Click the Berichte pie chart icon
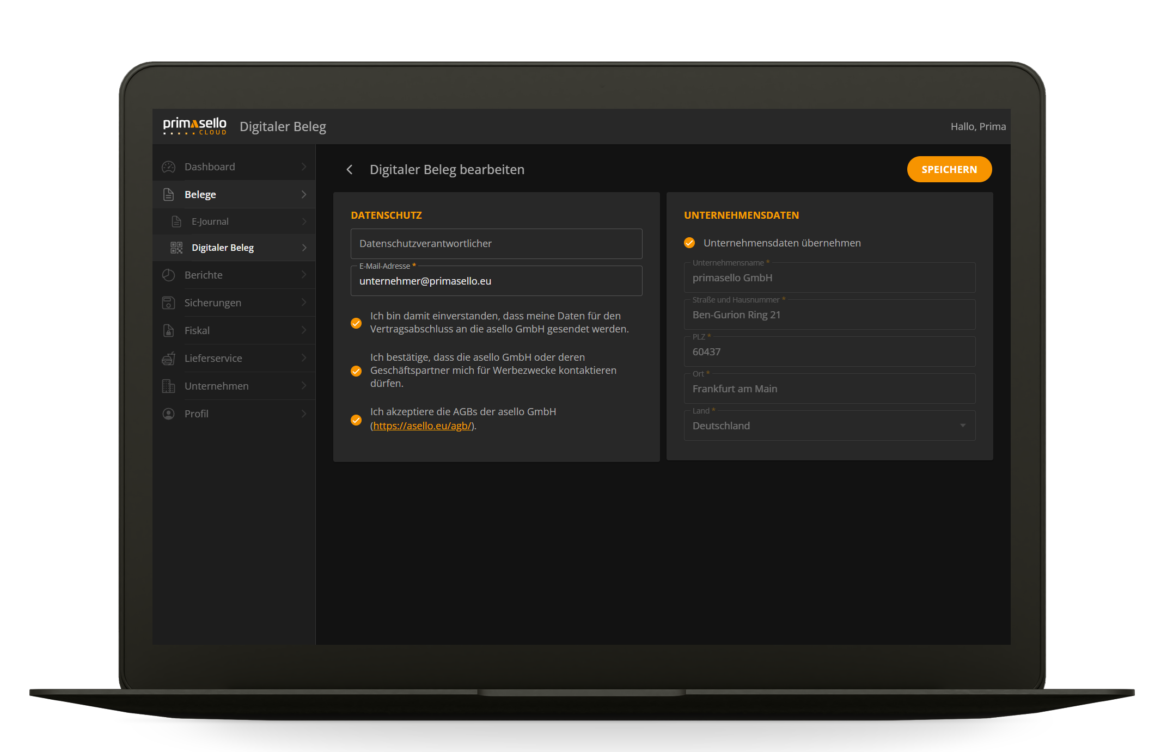The height and width of the screenshot is (752, 1167). (169, 275)
